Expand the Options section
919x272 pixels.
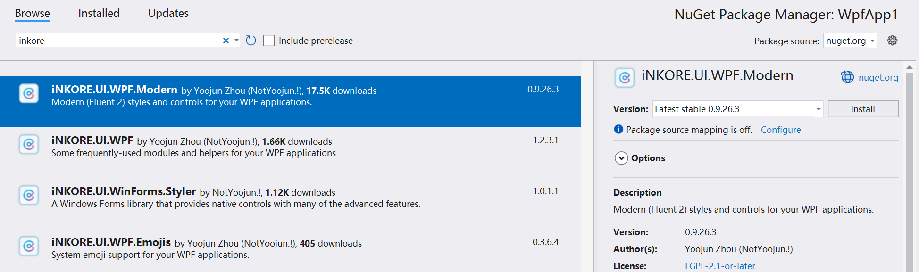[621, 158]
